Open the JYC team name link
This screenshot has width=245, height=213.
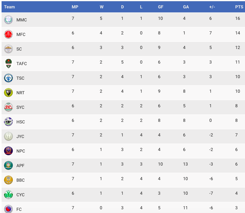[20, 136]
